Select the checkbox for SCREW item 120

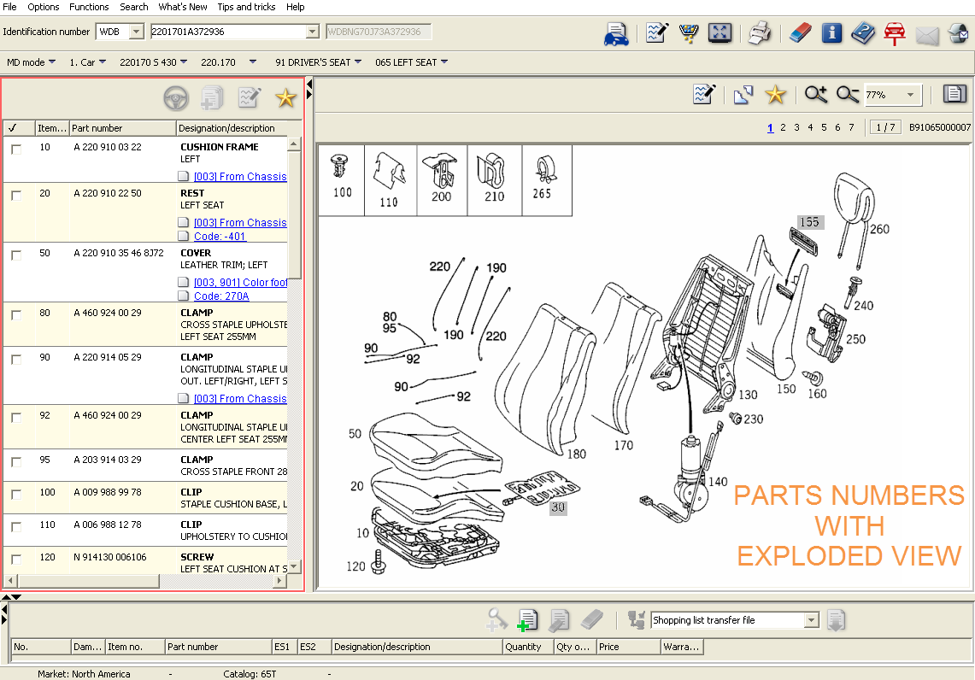pos(15,557)
